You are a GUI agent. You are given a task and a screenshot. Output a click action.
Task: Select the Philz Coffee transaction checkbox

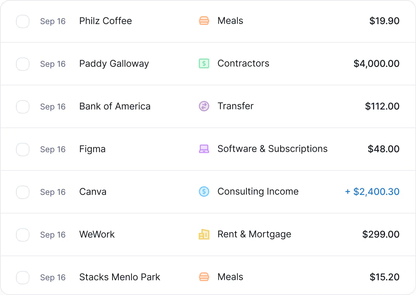tap(23, 21)
